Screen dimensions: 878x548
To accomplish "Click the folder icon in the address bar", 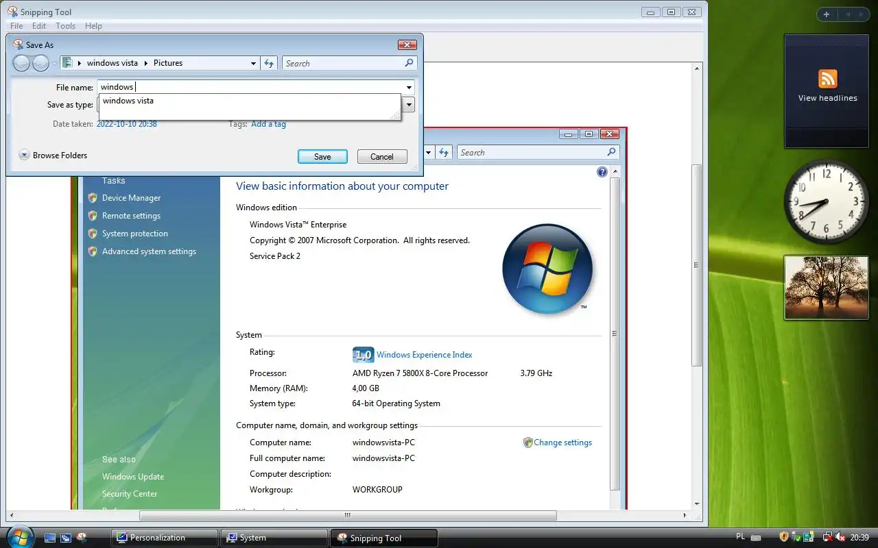I will coord(67,62).
